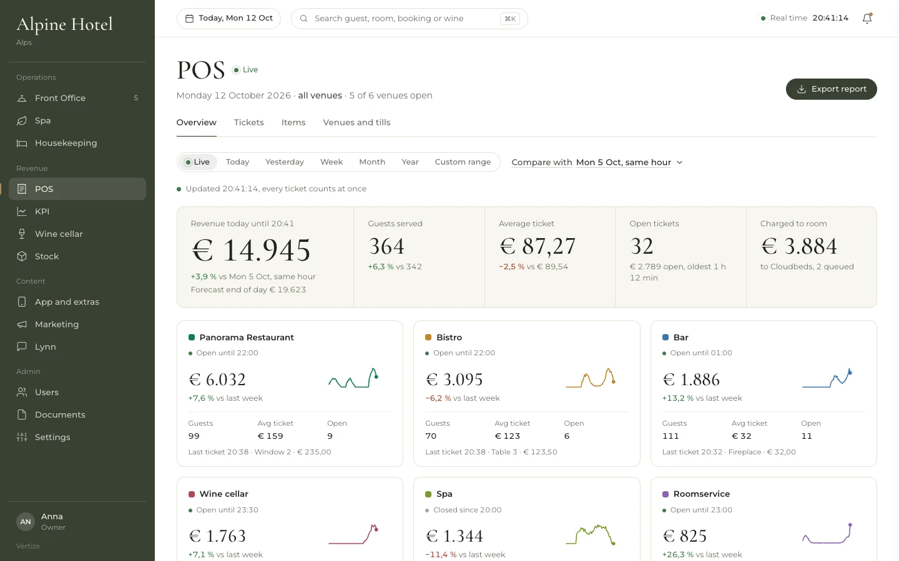Viewport: 899px width, 561px height.
Task: Click the Documents file icon
Action: (x=22, y=415)
